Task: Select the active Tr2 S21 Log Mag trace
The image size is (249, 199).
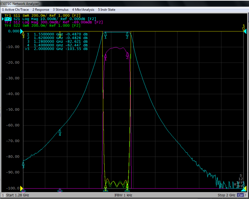Action: [x=50, y=19]
